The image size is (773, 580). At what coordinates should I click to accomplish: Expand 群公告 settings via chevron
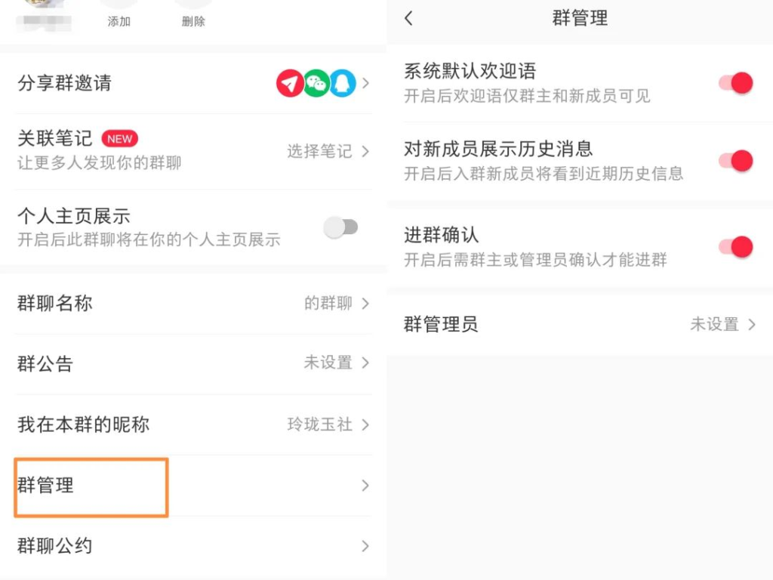tap(365, 364)
